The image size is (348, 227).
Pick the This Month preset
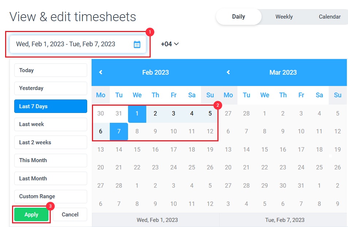point(51,160)
